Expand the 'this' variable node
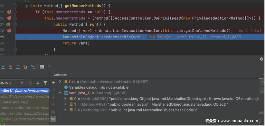The image size is (265, 126). click(60, 82)
